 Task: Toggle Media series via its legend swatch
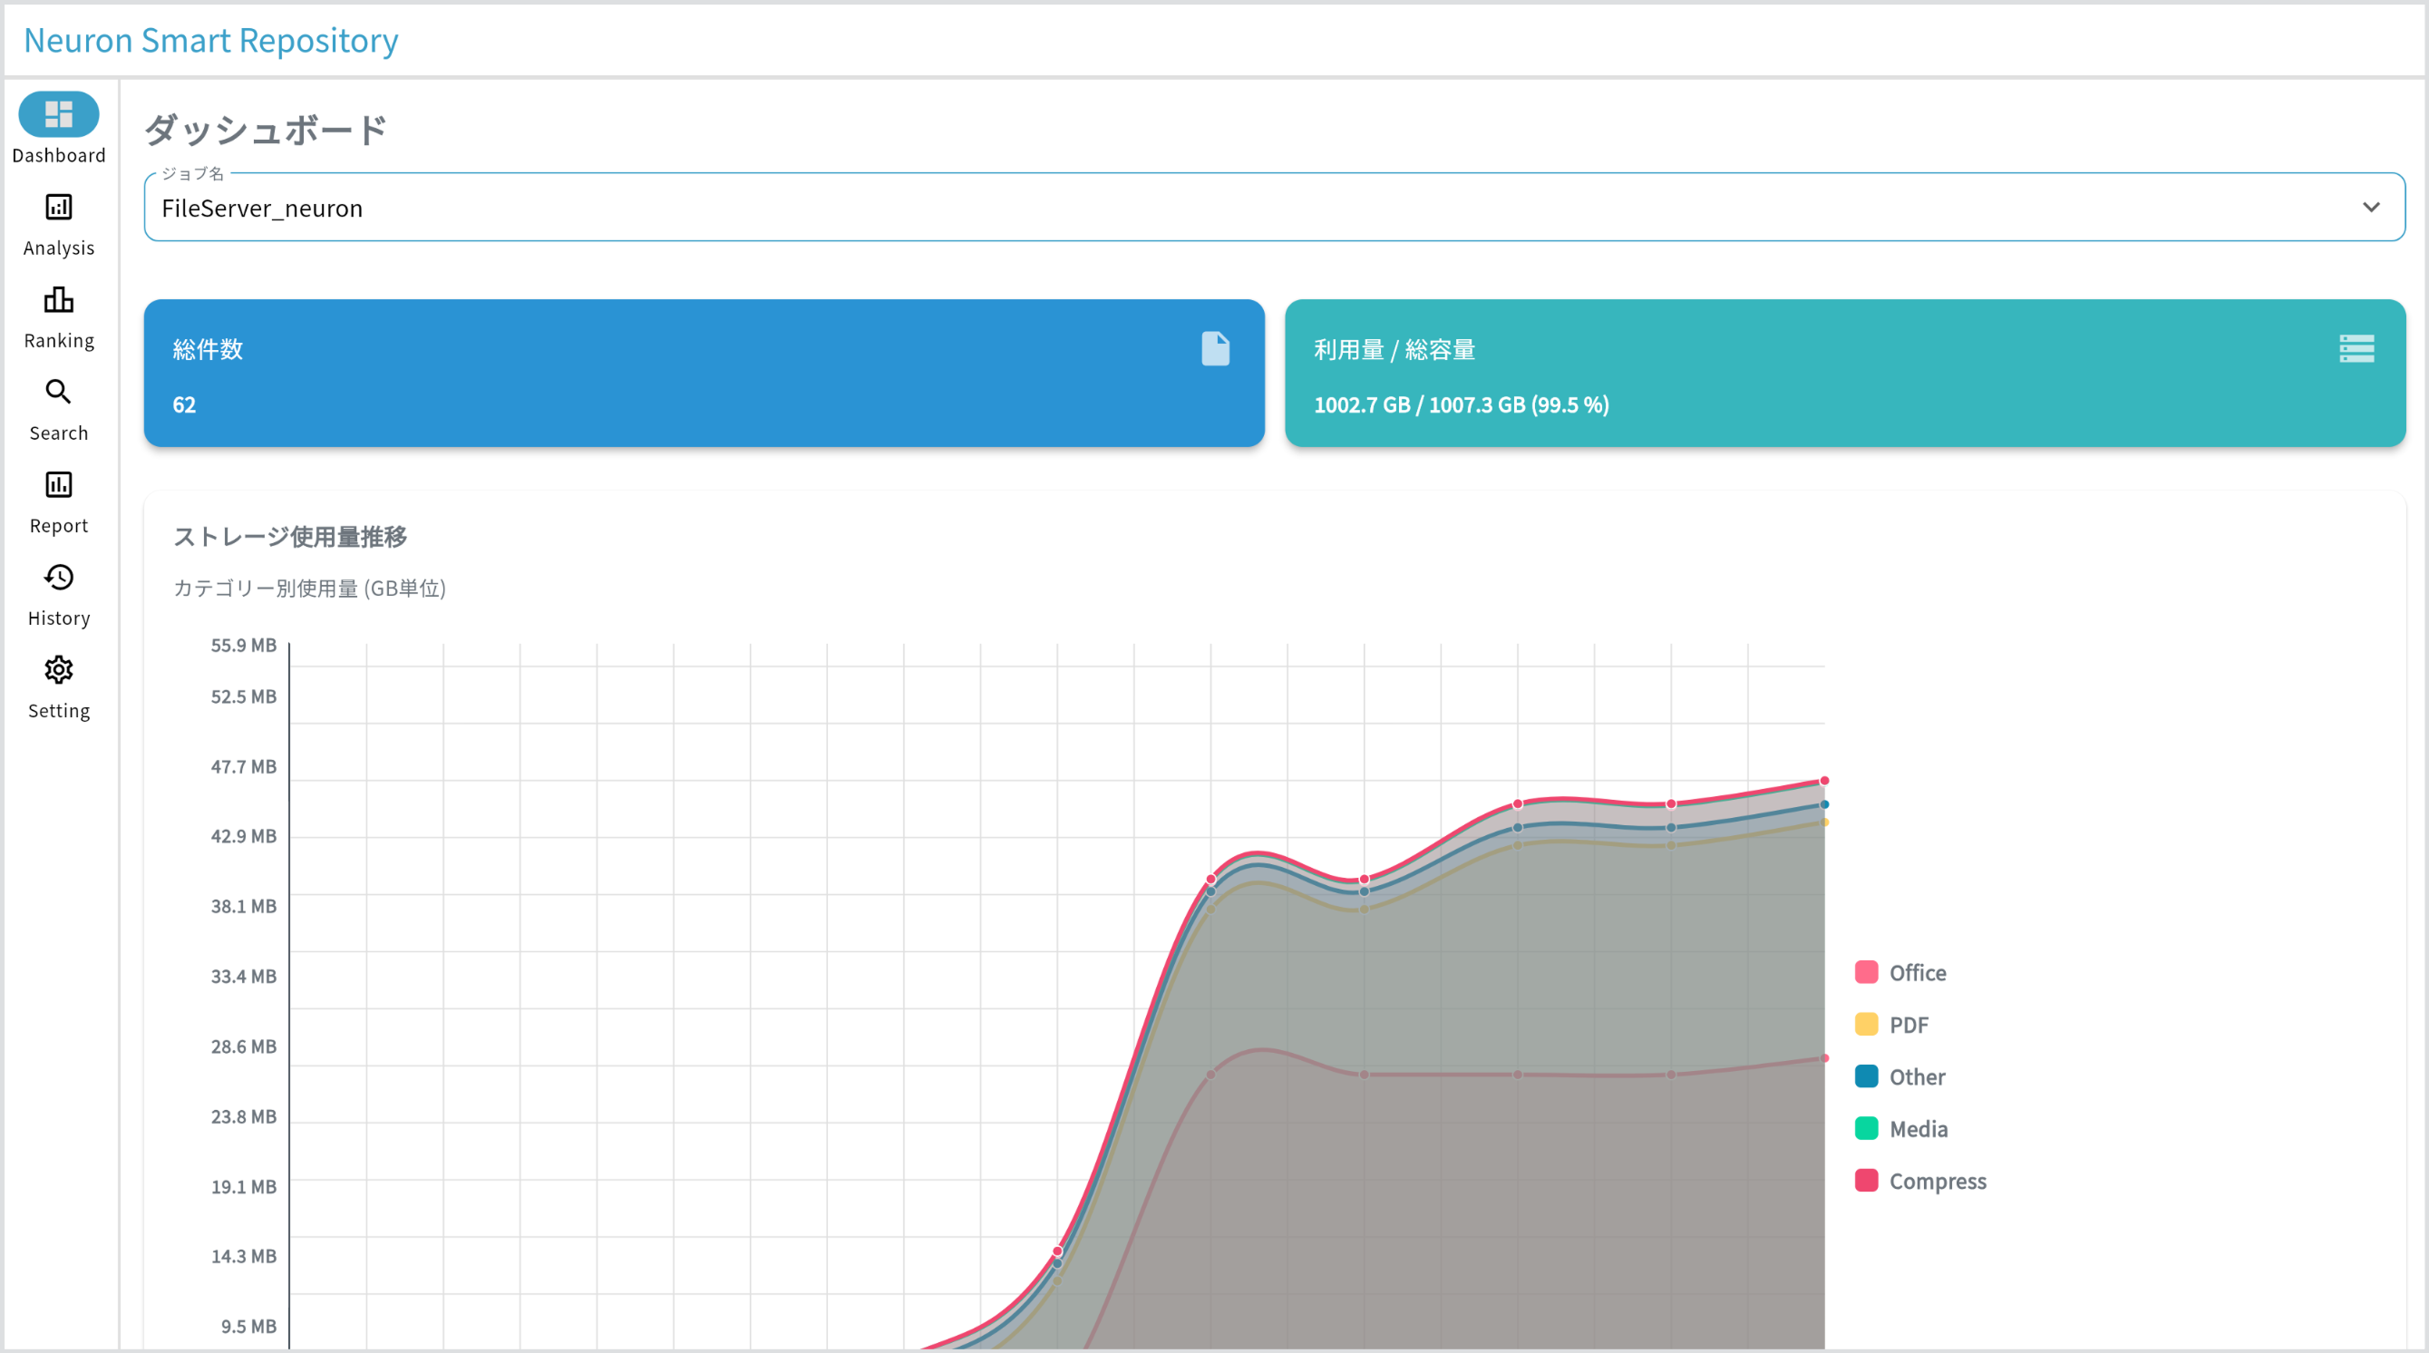(1866, 1129)
